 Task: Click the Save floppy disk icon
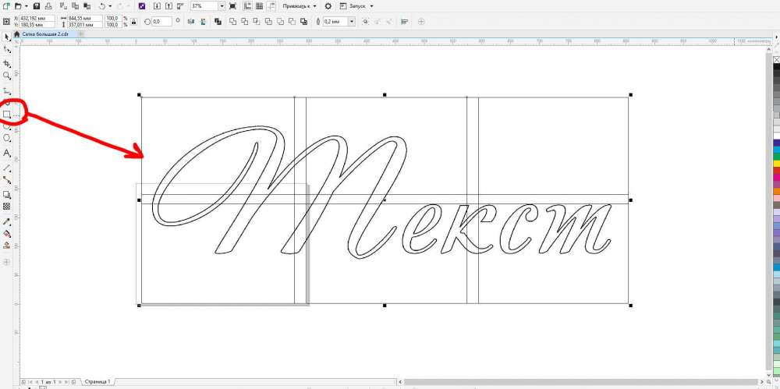point(36,5)
